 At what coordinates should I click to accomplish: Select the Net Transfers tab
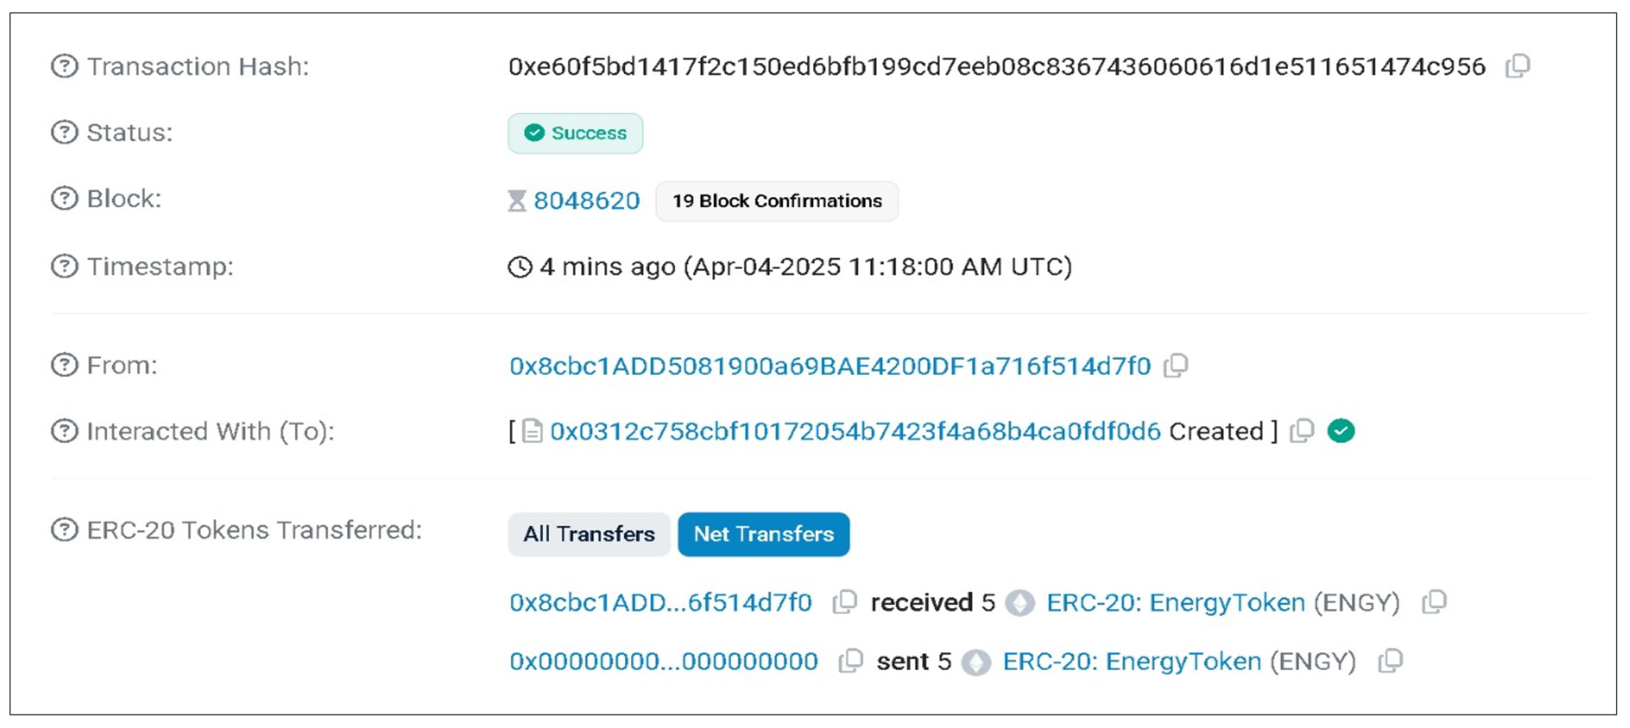[x=763, y=535]
